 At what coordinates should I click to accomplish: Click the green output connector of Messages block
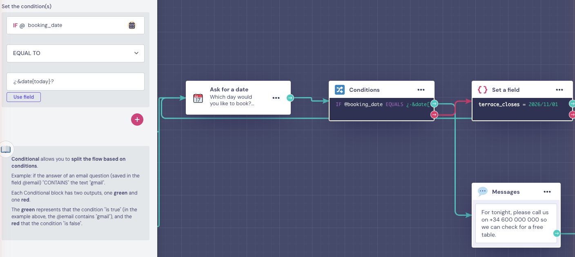[557, 233]
